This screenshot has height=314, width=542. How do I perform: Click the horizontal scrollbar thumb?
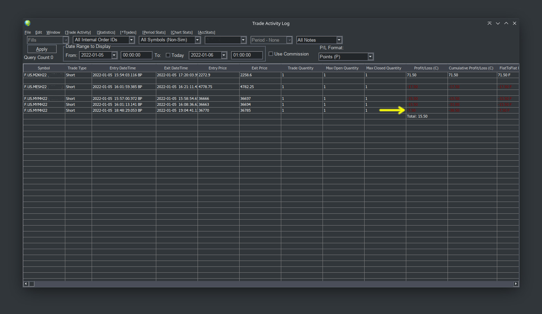pos(32,284)
